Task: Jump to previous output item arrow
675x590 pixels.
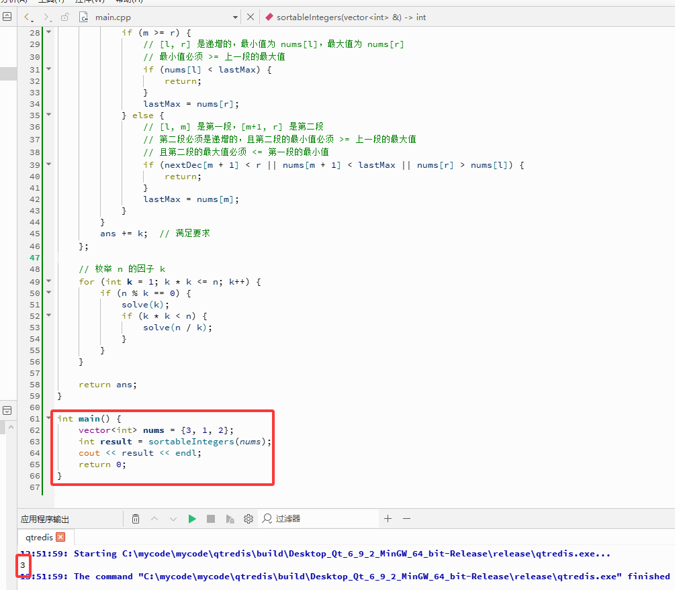Action: (x=154, y=519)
